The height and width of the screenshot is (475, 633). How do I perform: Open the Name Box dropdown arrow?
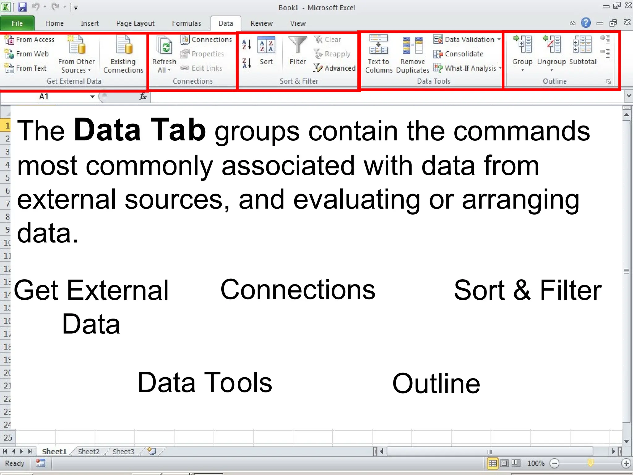pyautogui.click(x=92, y=96)
